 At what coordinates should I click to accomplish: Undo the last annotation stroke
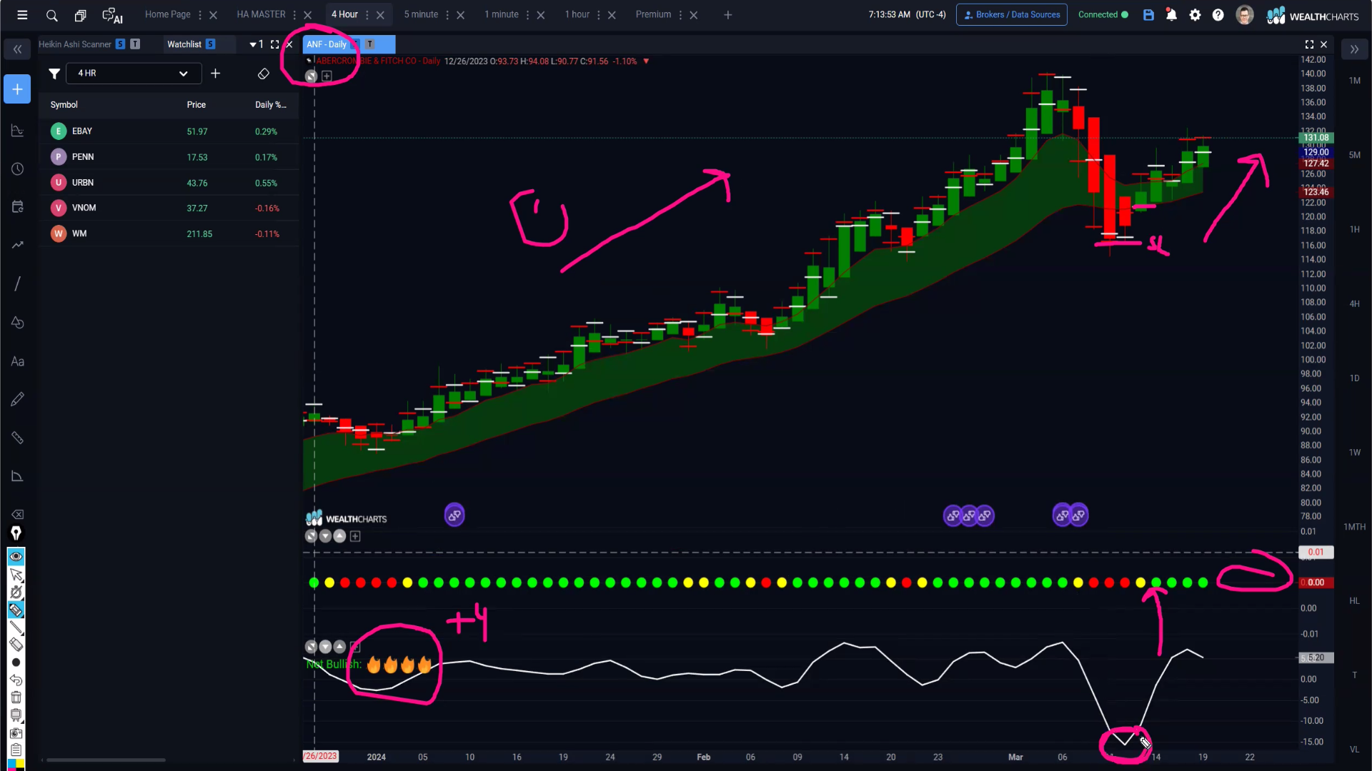[16, 680]
